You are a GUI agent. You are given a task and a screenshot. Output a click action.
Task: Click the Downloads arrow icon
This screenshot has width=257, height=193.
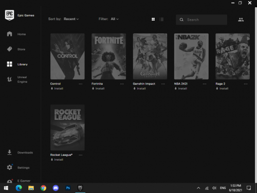(9, 152)
